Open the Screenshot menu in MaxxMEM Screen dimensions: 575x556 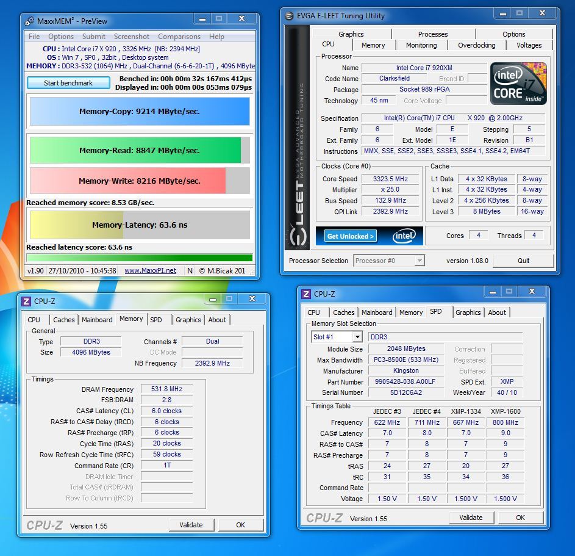[x=131, y=37]
